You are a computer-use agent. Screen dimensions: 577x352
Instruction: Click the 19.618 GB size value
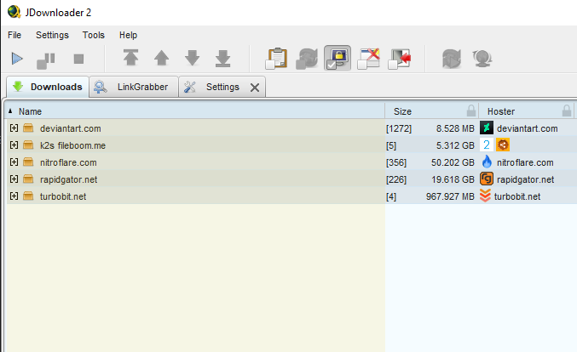pyautogui.click(x=453, y=179)
